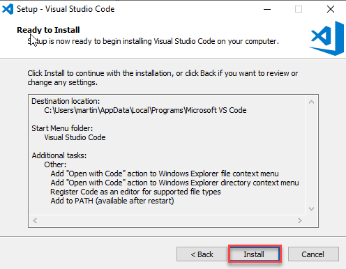The width and height of the screenshot is (346, 269).
Task: Click the 'Add to PATH' summary line
Action: (112, 201)
